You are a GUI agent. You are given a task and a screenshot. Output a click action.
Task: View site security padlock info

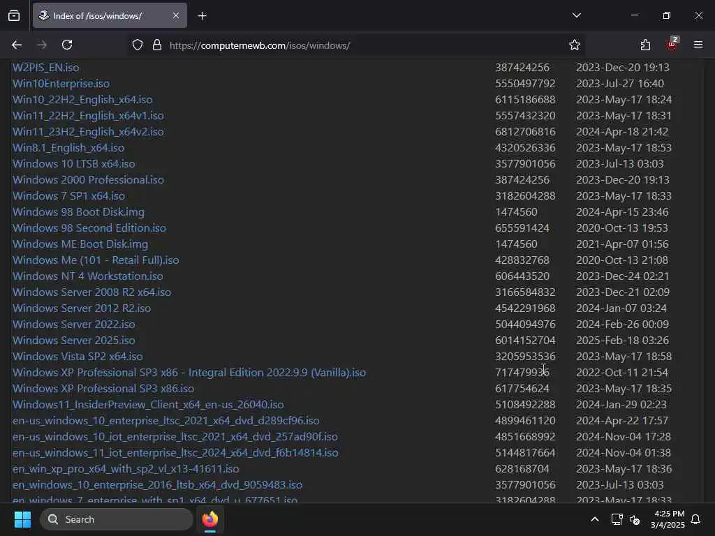pos(157,45)
